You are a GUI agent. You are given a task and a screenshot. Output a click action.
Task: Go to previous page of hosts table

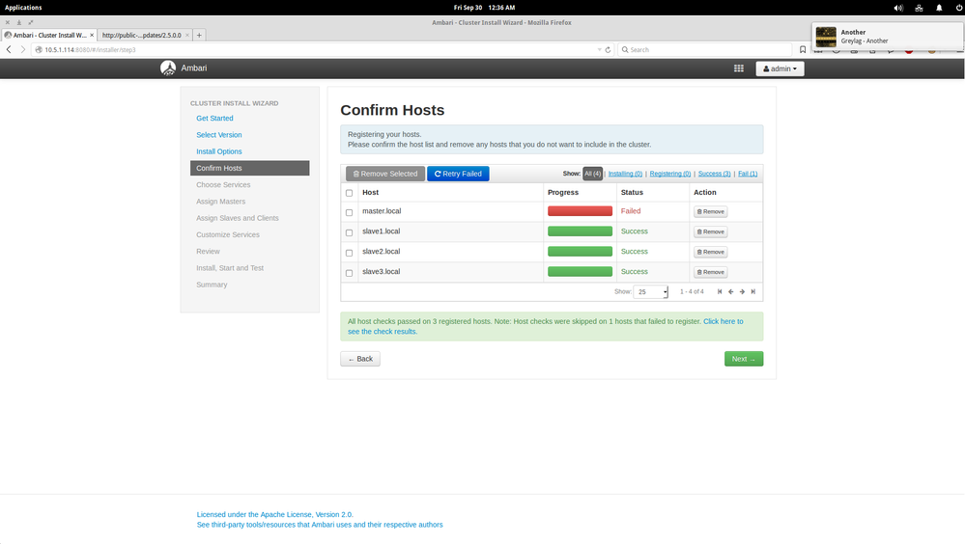730,291
